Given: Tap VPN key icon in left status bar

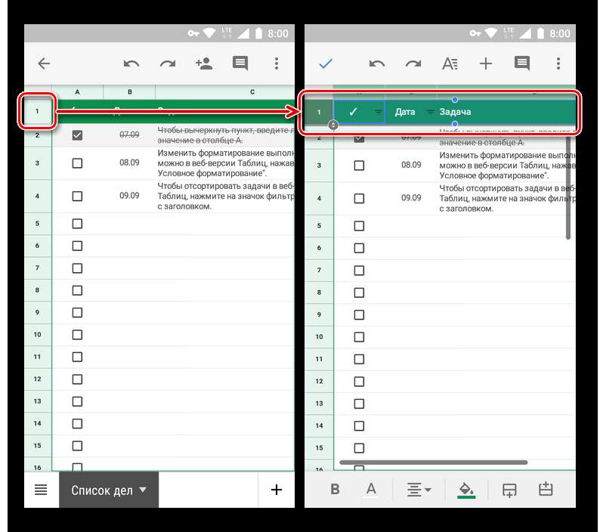Looking at the screenshot, I should pos(193,33).
